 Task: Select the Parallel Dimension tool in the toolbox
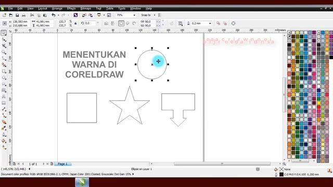click(x=4, y=109)
